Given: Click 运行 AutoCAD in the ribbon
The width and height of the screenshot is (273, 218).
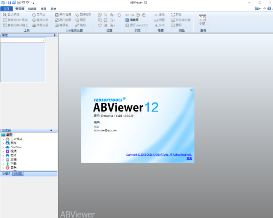Looking at the screenshot, I should [x=136, y=25].
